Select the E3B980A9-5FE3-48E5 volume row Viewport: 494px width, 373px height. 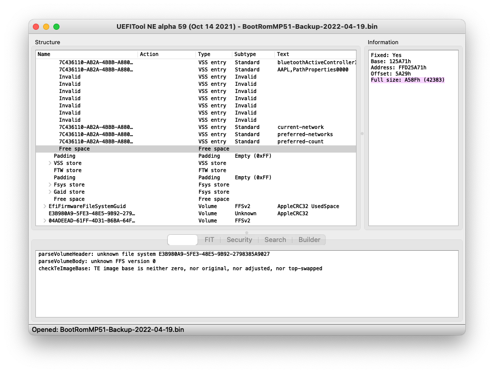pos(196,214)
